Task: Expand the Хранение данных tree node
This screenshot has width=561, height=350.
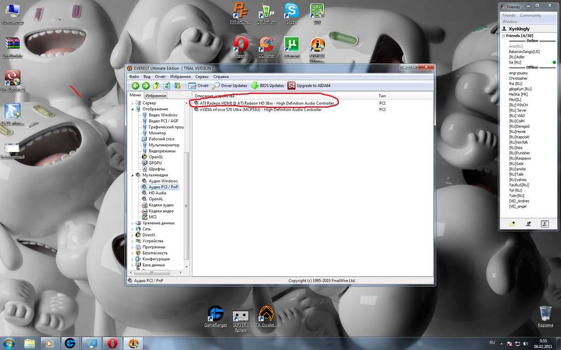Action: (132, 223)
